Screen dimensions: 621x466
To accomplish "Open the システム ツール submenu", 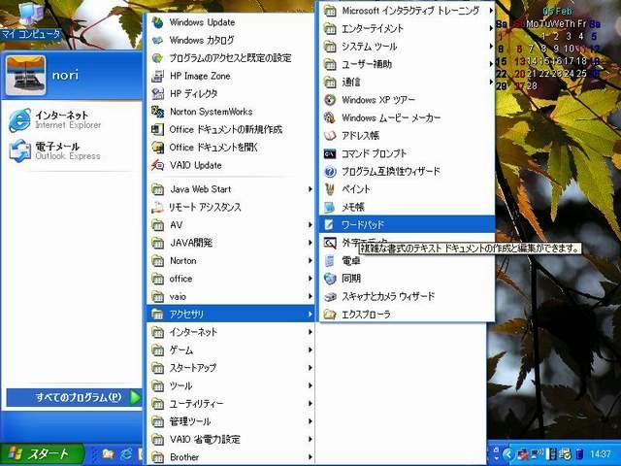I will 408,47.
